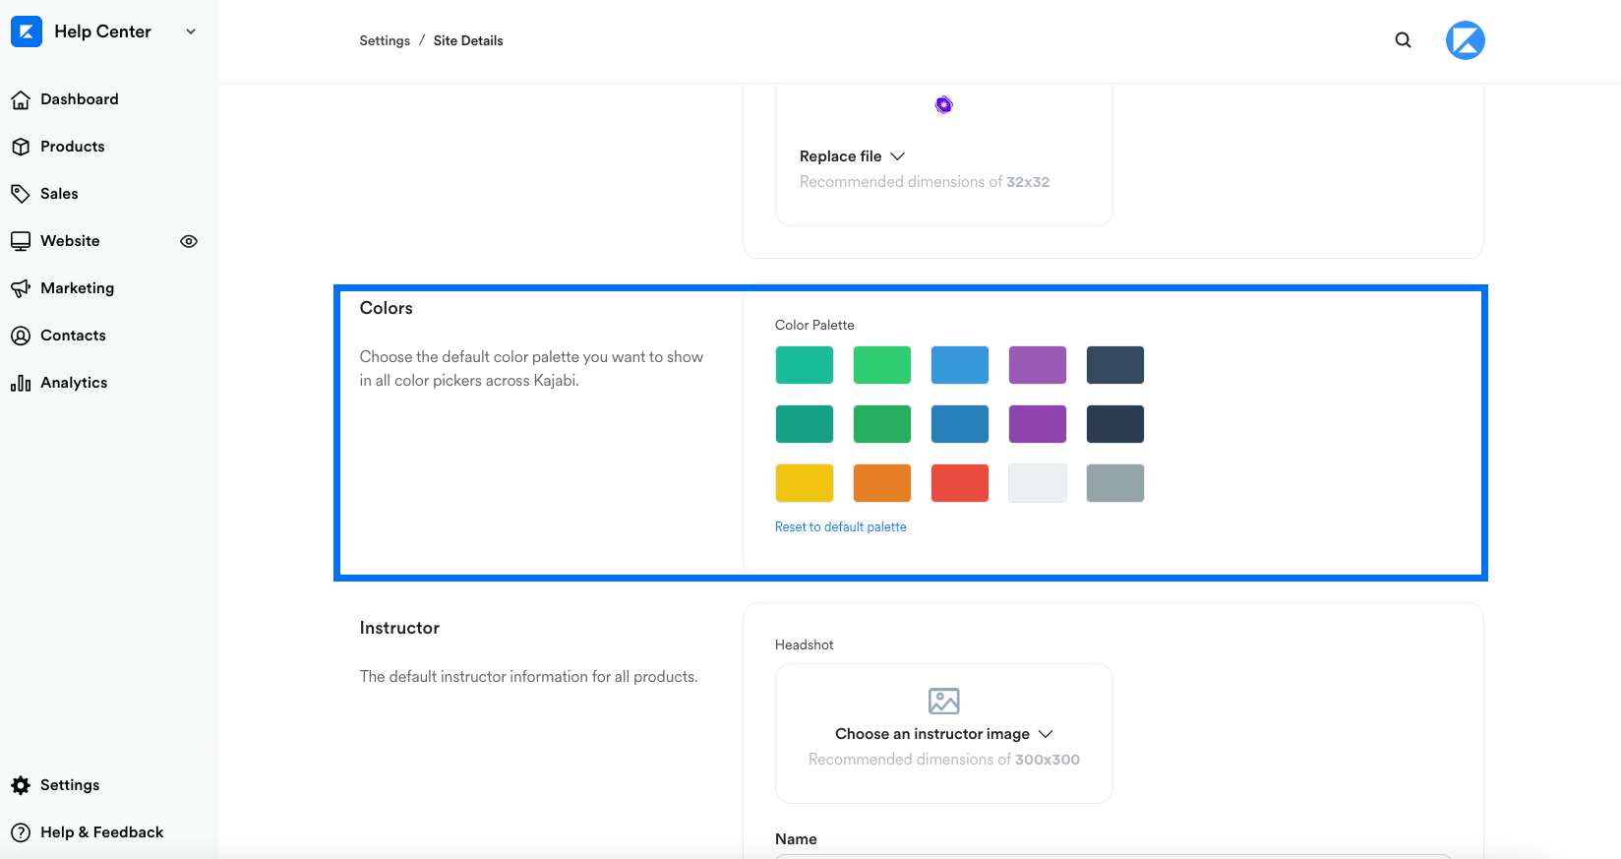This screenshot has width=1621, height=859.
Task: Go to Products in sidebar
Action: tap(72, 147)
